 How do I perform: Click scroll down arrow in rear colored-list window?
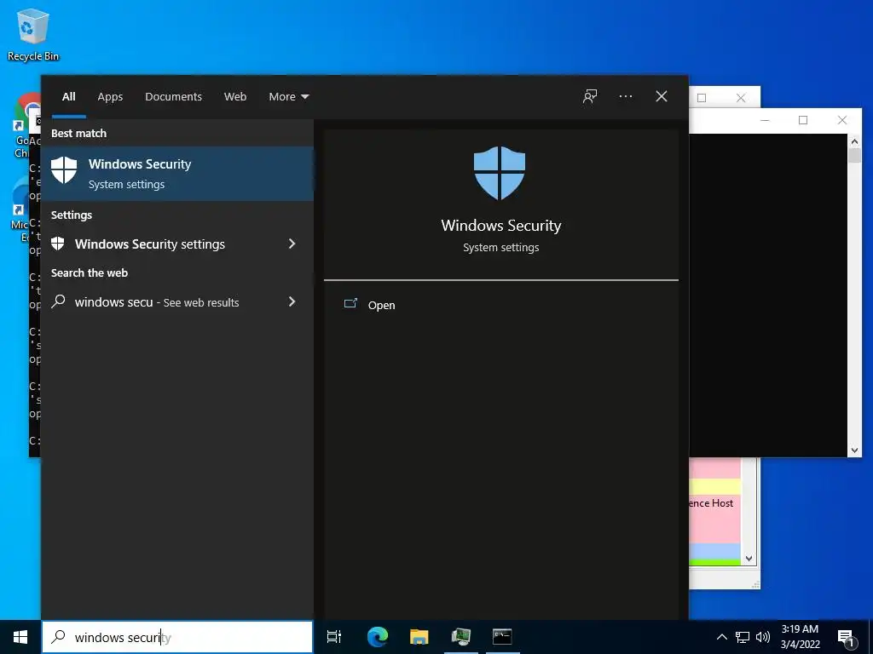click(749, 559)
